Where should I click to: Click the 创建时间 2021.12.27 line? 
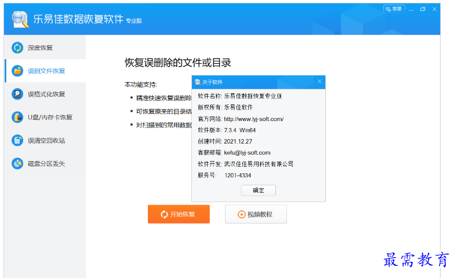click(225, 141)
